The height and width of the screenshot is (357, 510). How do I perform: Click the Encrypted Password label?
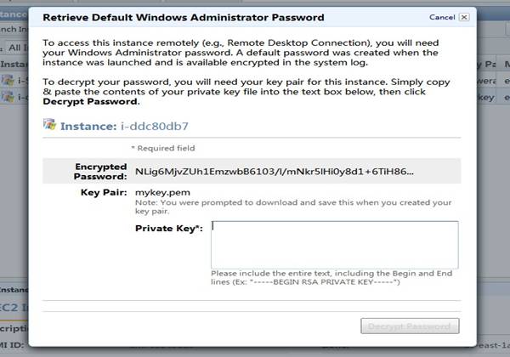coord(102,171)
